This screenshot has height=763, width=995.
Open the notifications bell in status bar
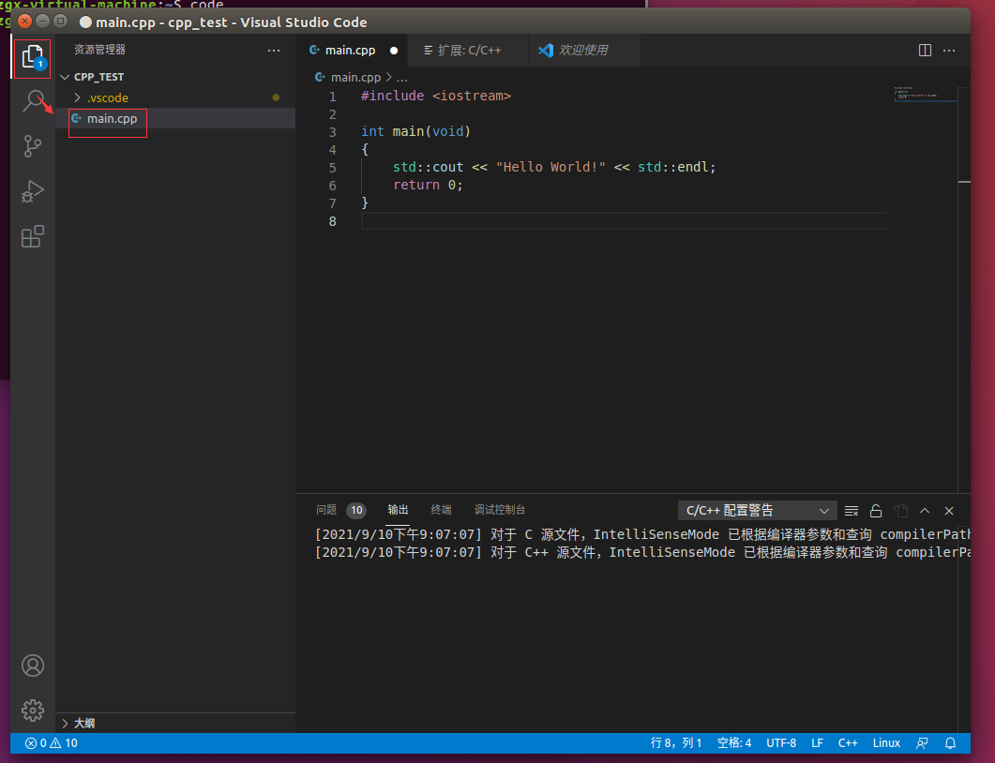[950, 742]
